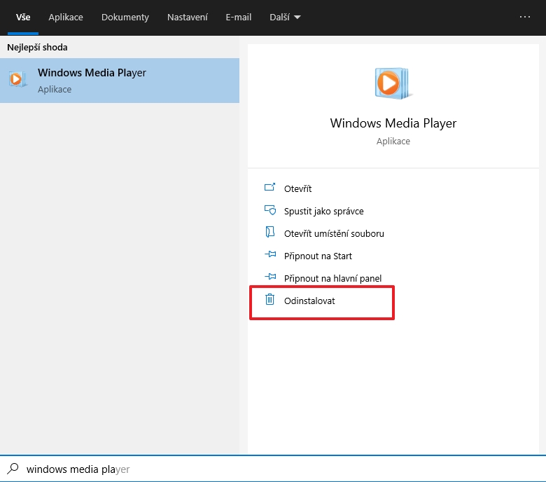
Task: Expand the Další dropdown
Action: pyautogui.click(x=285, y=17)
